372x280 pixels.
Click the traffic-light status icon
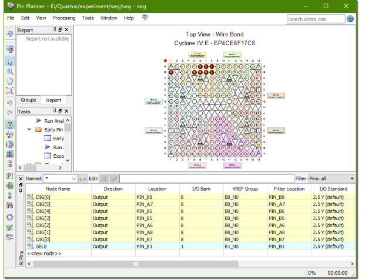[10, 195]
